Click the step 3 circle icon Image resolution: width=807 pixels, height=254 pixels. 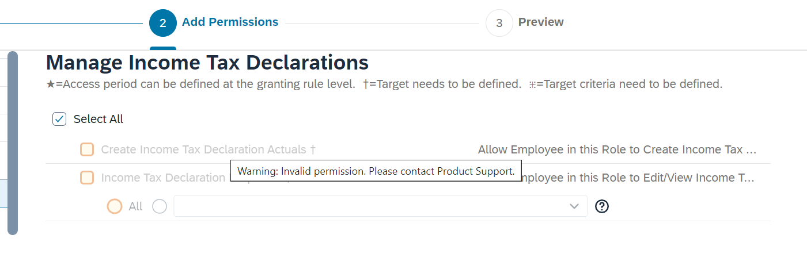click(x=499, y=23)
